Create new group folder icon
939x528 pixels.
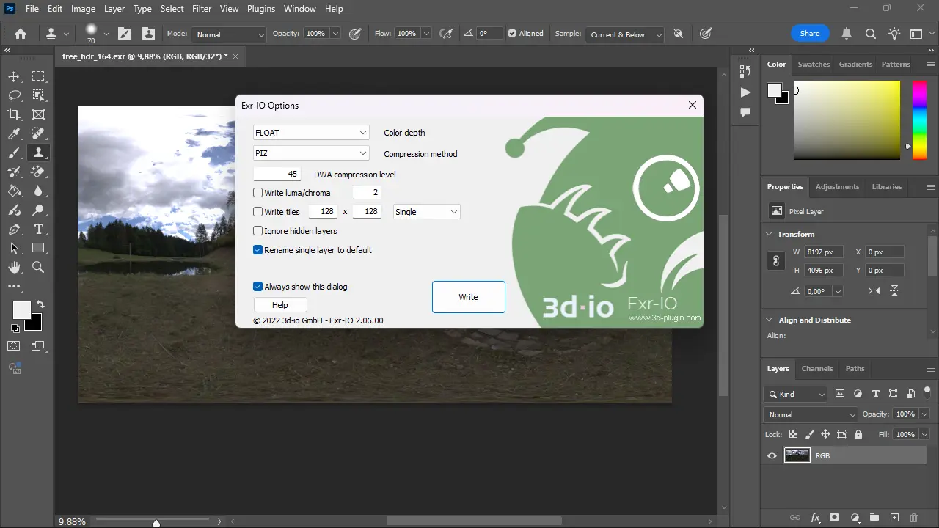(x=874, y=518)
